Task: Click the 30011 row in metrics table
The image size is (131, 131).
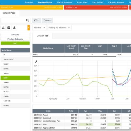Action: [82, 54]
